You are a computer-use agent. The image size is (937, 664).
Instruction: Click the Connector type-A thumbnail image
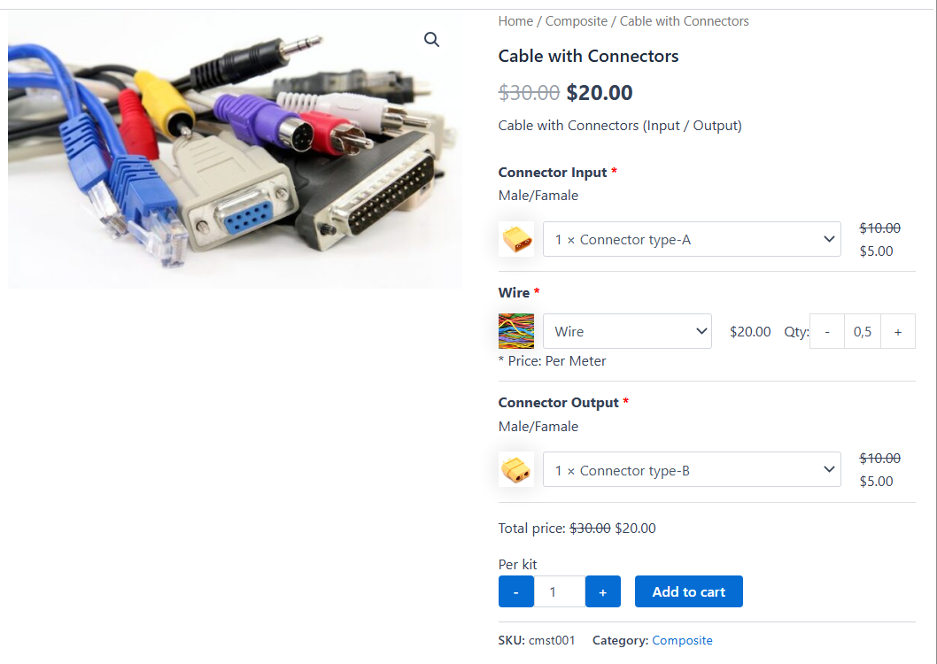(x=516, y=239)
